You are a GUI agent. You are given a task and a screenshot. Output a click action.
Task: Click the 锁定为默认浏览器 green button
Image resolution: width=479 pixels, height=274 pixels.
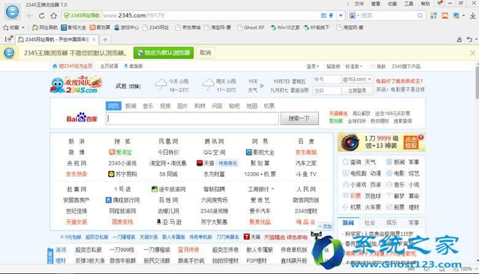163,53
